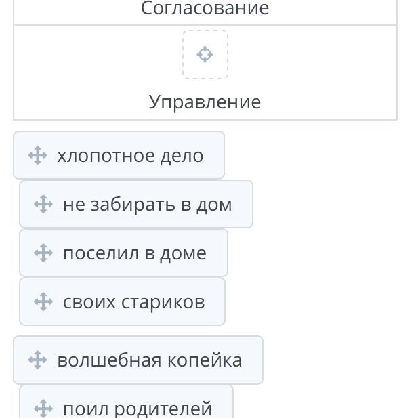Click the crosshair drop target above Управление
This screenshot has height=418, width=418.
pyautogui.click(x=205, y=54)
